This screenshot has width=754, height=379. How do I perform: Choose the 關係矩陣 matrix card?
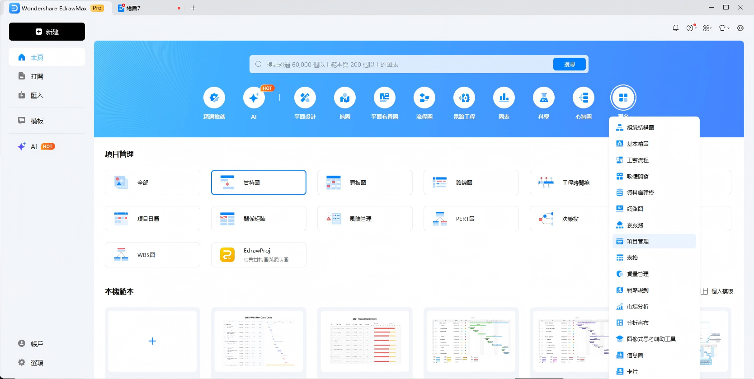(x=259, y=219)
